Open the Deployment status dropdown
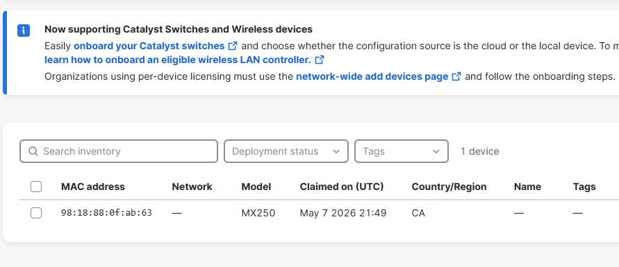 [x=286, y=151]
